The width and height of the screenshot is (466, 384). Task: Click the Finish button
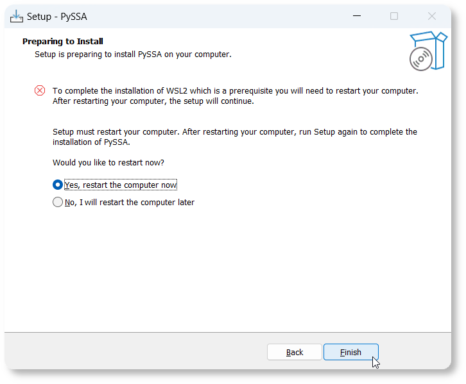pos(351,352)
